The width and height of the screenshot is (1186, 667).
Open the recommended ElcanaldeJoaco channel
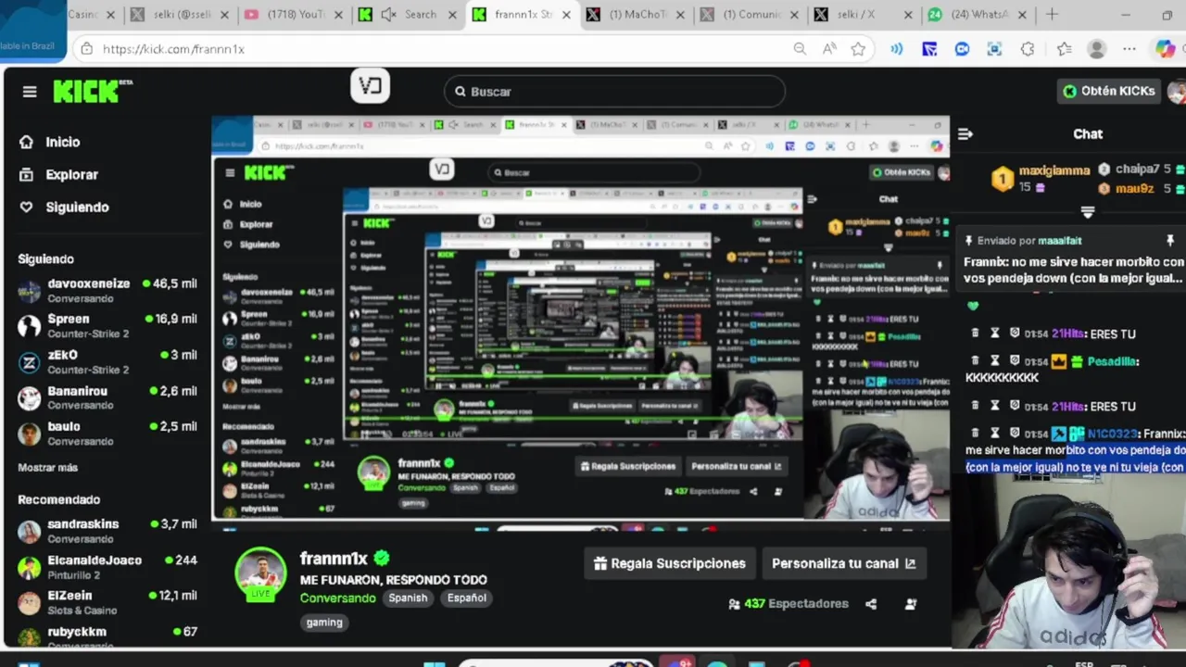(x=107, y=567)
